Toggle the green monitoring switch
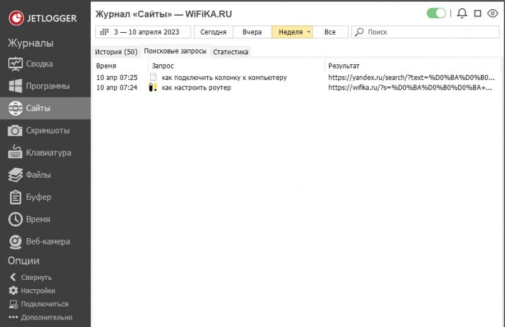 [x=436, y=13]
